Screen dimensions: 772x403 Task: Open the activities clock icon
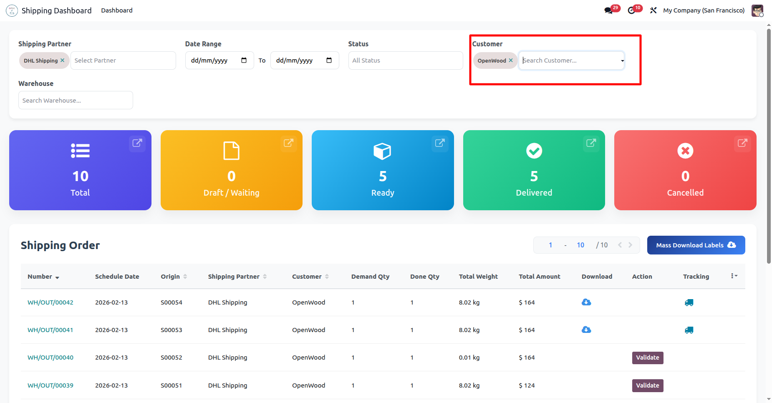(x=632, y=10)
